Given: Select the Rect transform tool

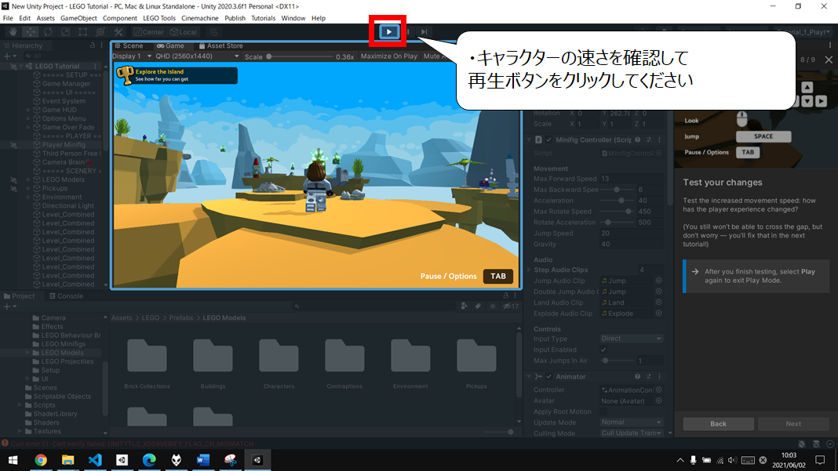Looking at the screenshot, I should coord(83,32).
